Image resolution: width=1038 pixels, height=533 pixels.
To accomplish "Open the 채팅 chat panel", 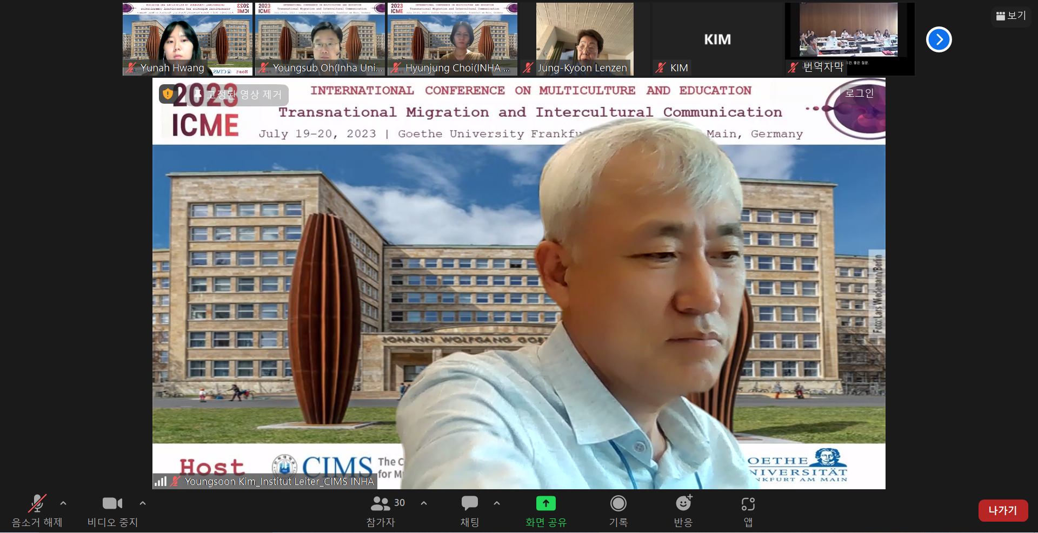I will pos(470,510).
